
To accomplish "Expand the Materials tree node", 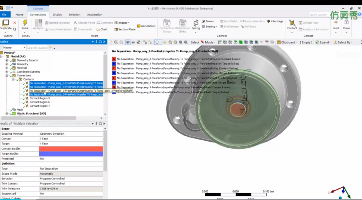I will coord(7,68).
